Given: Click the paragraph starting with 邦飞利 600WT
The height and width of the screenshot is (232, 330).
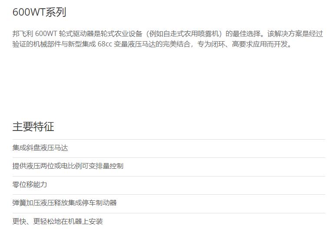Looking at the screenshot, I should (168, 39).
